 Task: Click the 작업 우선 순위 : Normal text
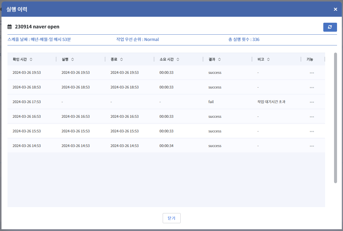tap(138, 39)
